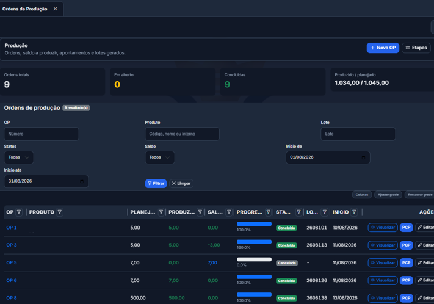The image size is (434, 304).
Task: Open filter icon on PRODUZ... column
Action: tap(200, 212)
